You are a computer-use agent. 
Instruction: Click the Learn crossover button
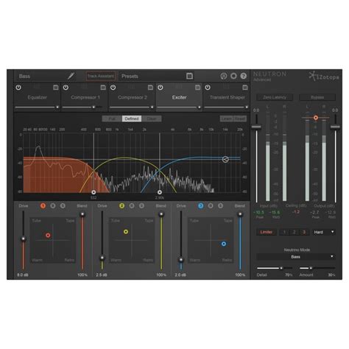click(x=226, y=119)
